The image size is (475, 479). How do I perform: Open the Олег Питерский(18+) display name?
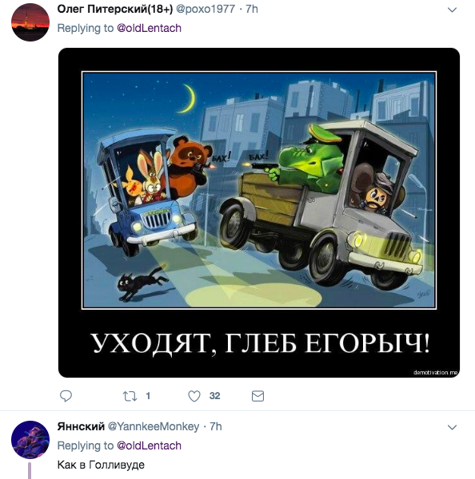(x=115, y=9)
